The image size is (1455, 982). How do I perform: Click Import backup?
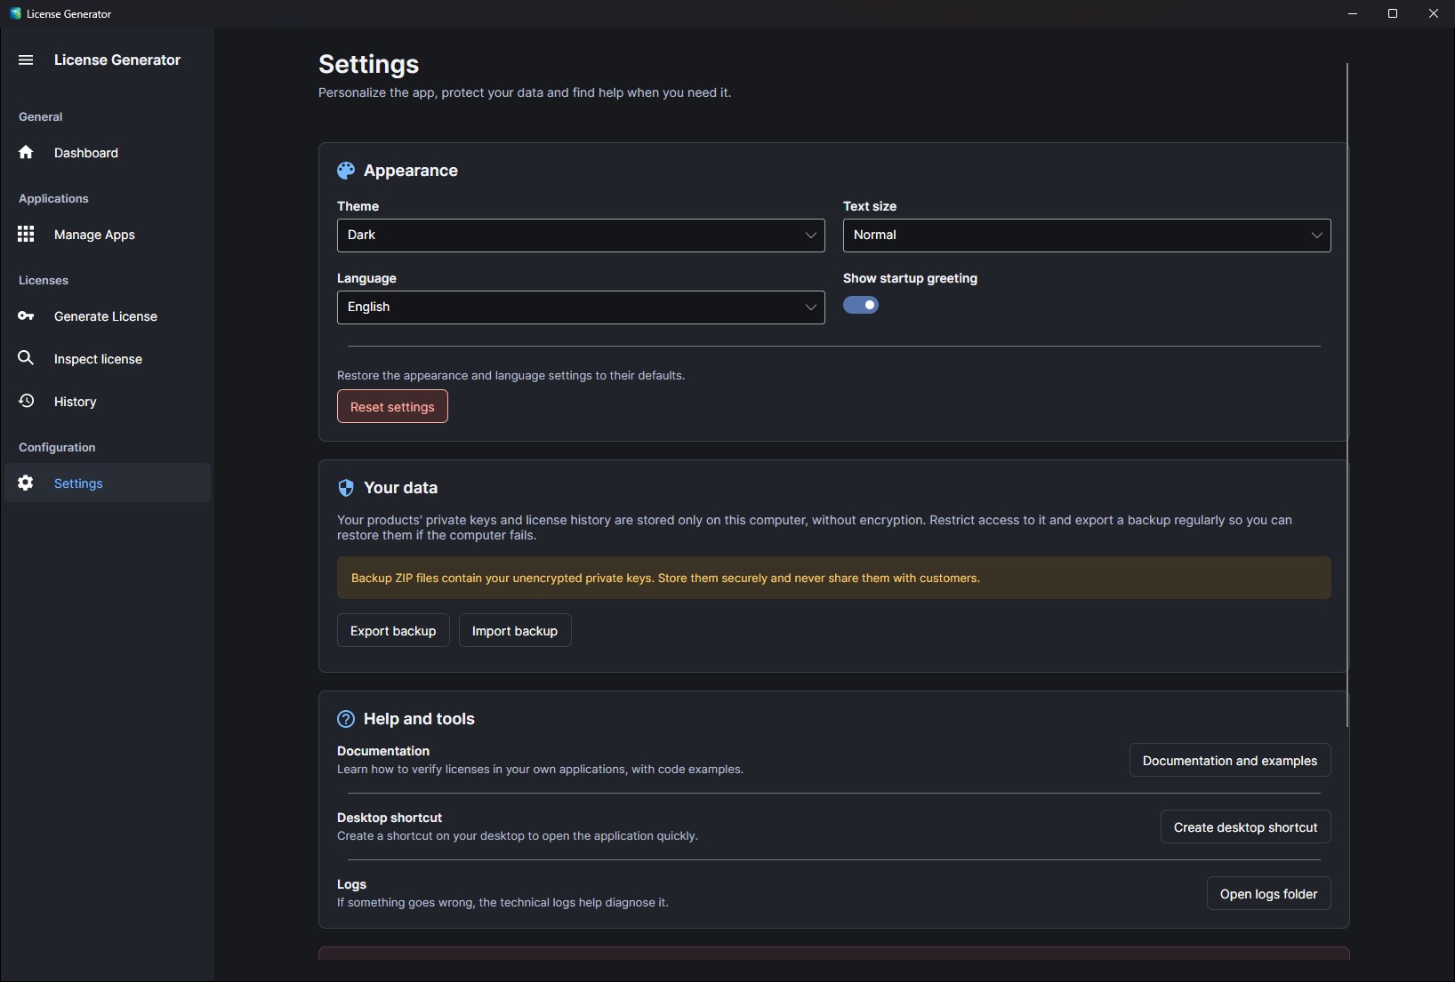click(515, 631)
